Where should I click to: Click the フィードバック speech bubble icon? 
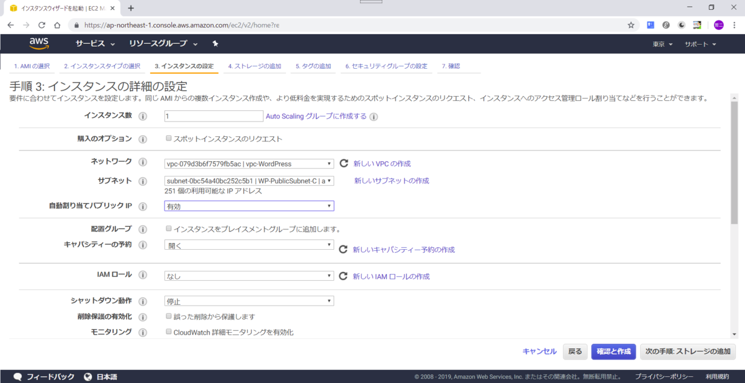tap(17, 376)
